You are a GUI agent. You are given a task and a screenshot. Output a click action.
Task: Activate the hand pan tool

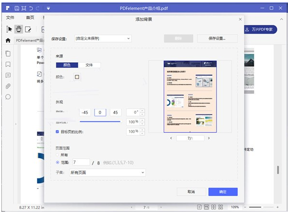click(19, 29)
